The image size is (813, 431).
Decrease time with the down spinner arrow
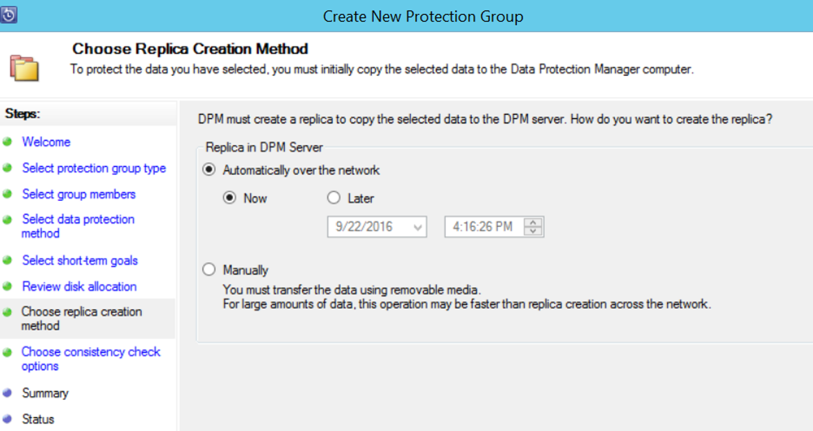pyautogui.click(x=533, y=231)
